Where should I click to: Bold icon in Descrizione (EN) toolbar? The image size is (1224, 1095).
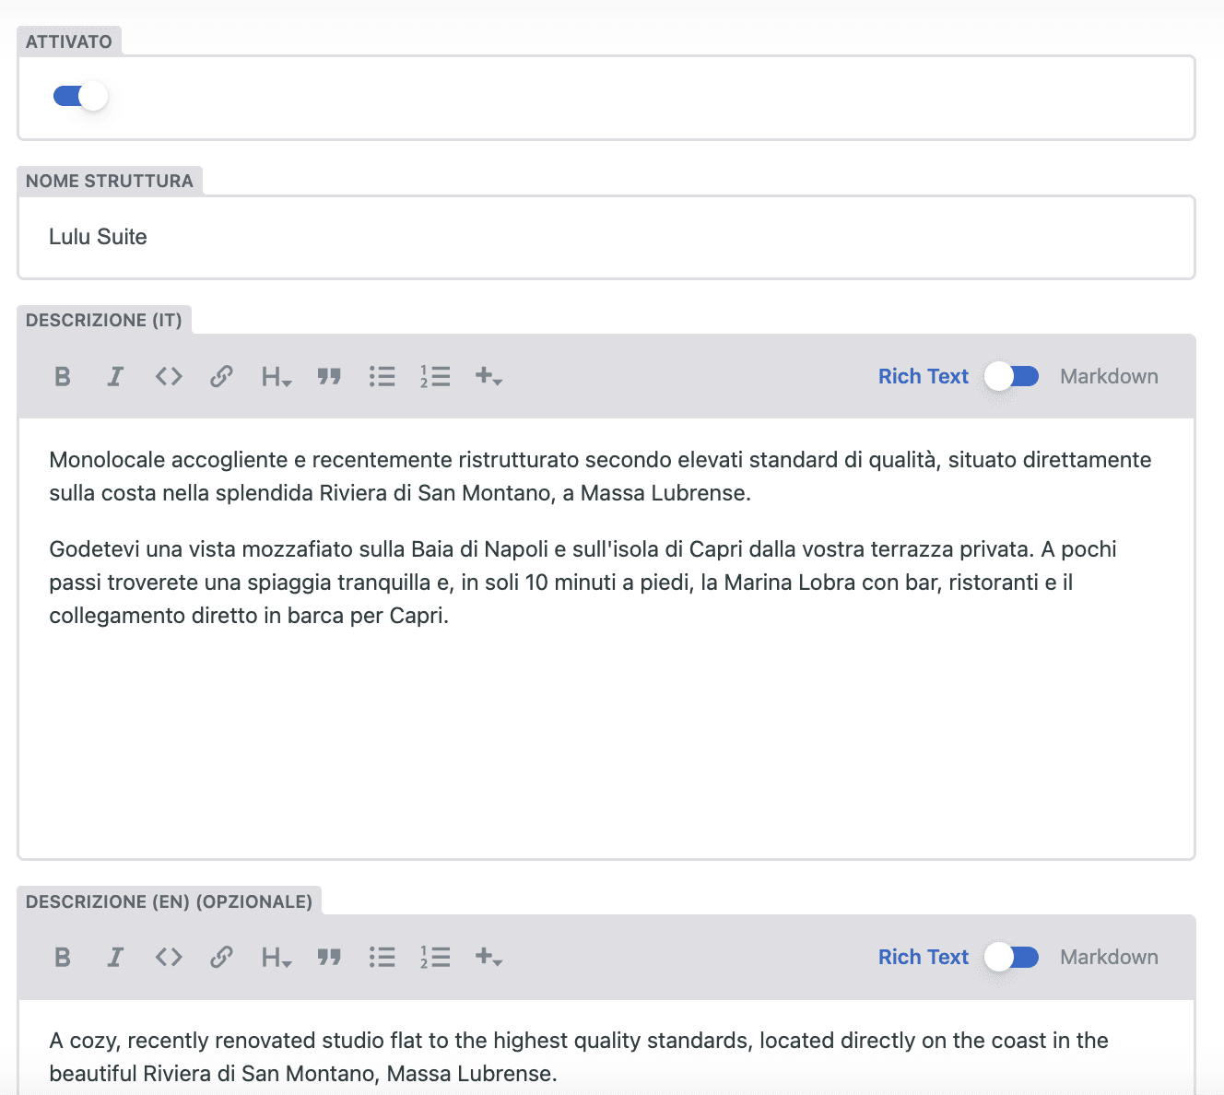pos(63,957)
